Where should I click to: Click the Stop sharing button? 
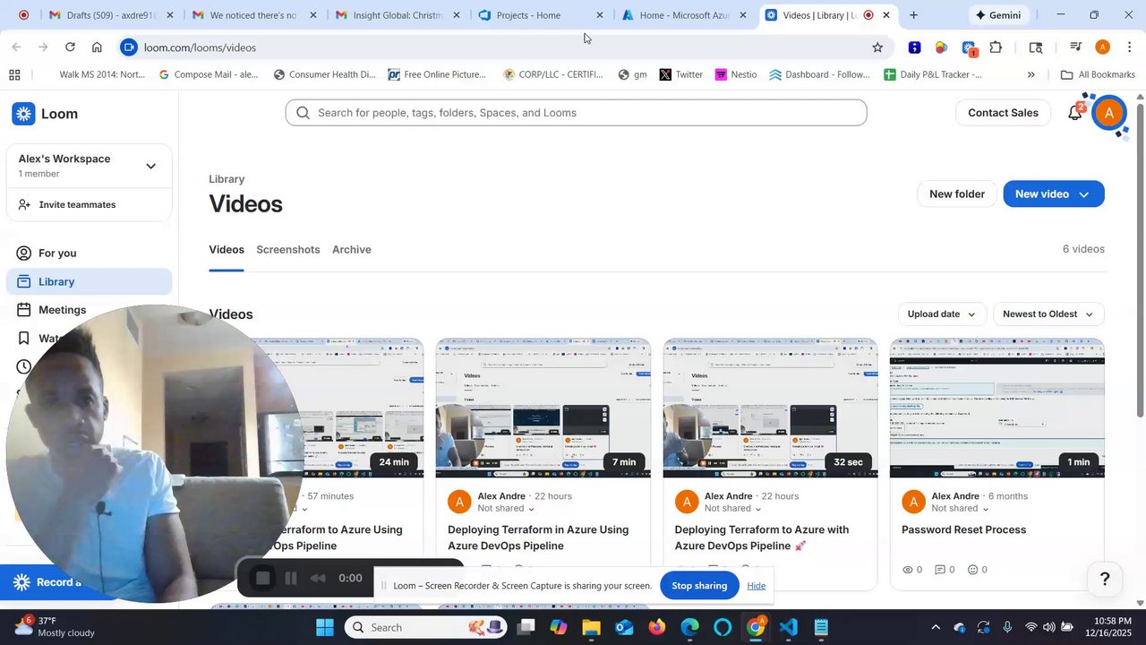click(x=699, y=586)
